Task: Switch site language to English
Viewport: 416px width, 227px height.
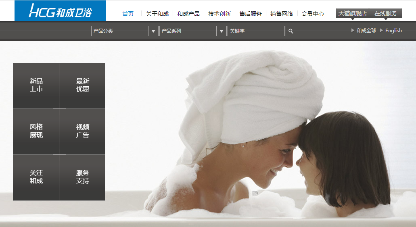Action: coord(393,31)
